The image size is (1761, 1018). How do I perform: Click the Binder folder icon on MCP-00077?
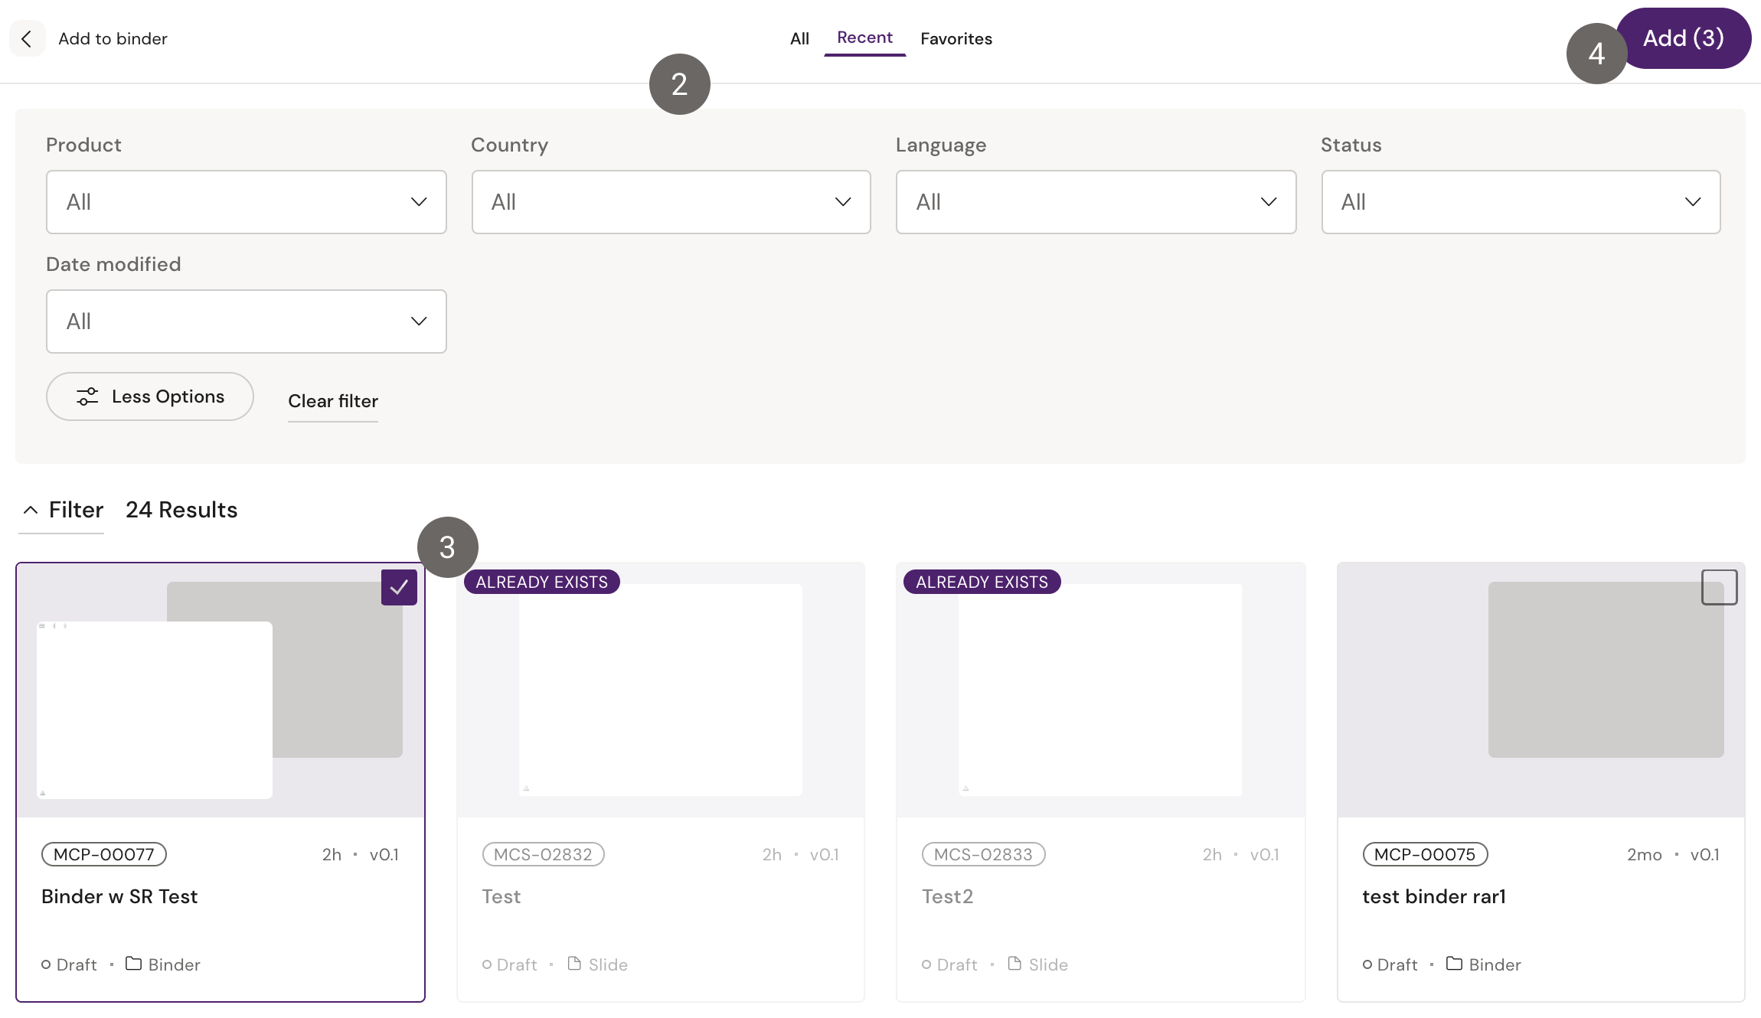point(133,964)
